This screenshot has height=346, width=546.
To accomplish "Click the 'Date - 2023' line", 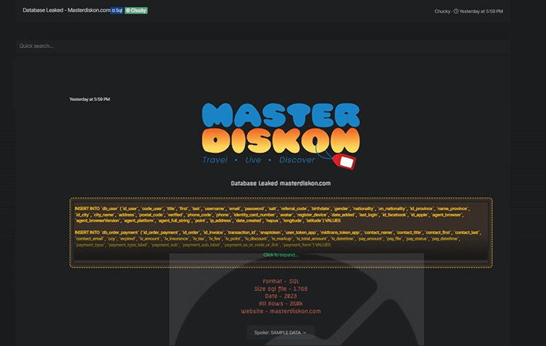I will 281,296.
